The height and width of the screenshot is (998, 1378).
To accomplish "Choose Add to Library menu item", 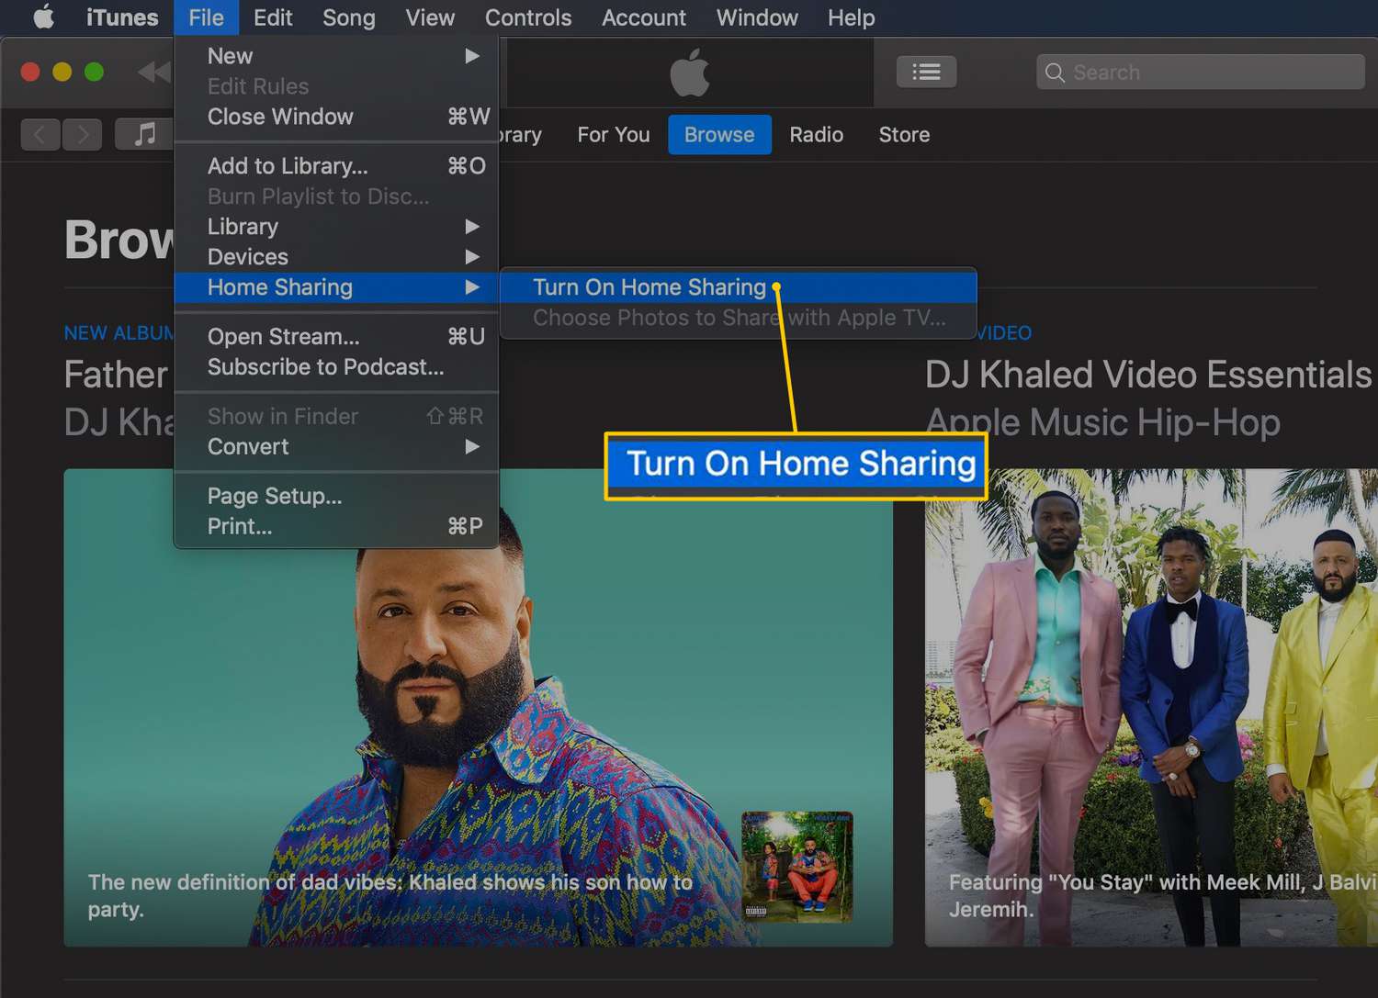I will click(x=288, y=166).
